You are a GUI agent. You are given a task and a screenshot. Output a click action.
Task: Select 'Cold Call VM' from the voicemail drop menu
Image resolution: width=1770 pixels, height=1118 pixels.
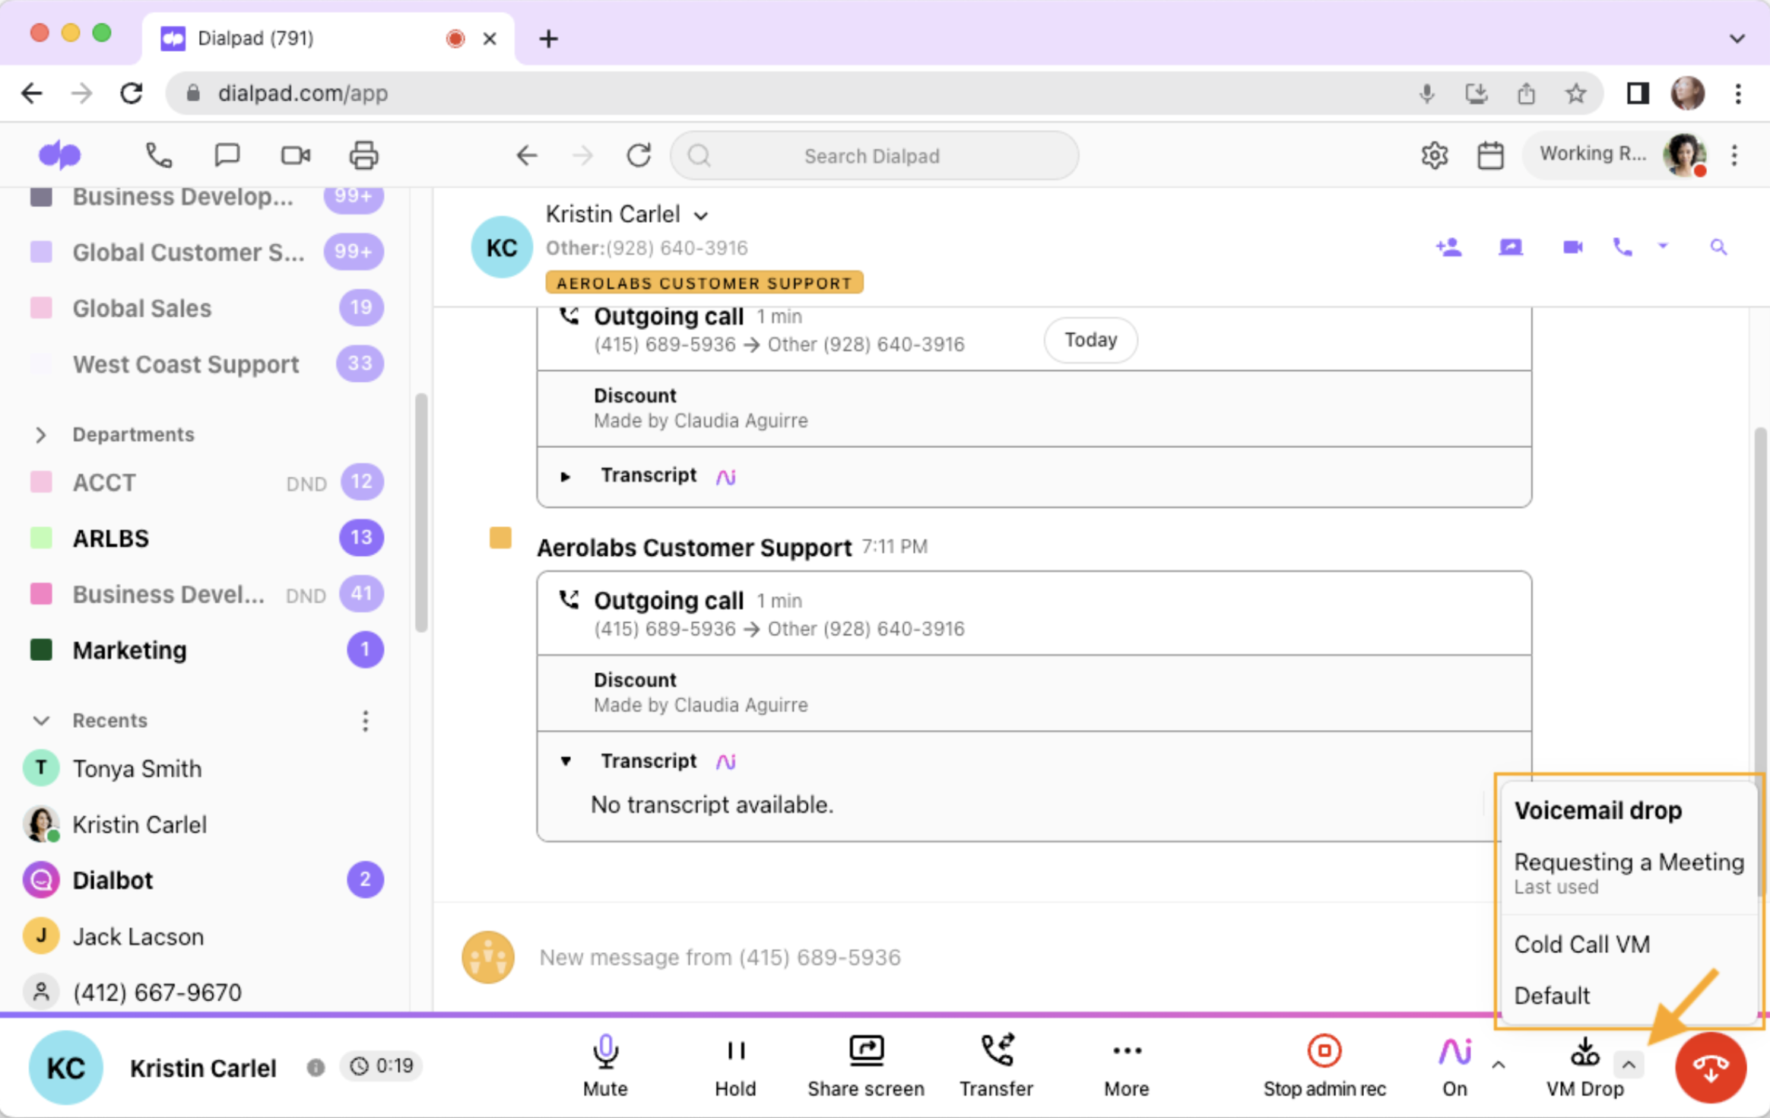point(1582,944)
